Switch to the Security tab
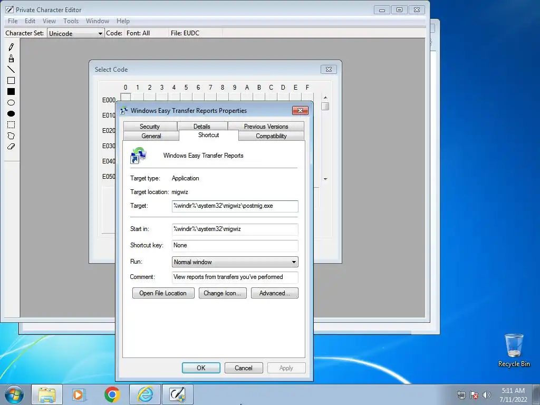 [x=150, y=127]
